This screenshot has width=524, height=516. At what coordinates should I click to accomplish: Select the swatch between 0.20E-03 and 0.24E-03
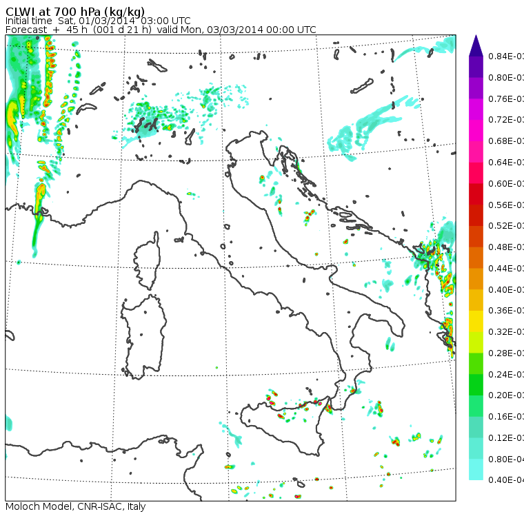pos(476,384)
